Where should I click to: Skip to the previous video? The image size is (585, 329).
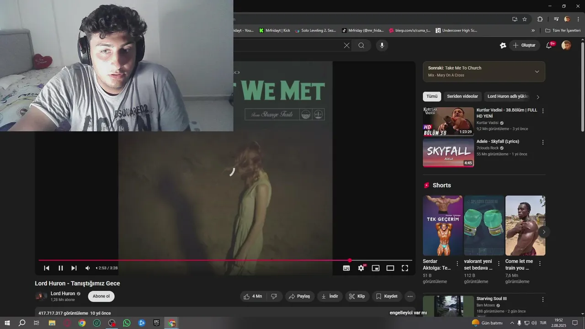tap(47, 268)
